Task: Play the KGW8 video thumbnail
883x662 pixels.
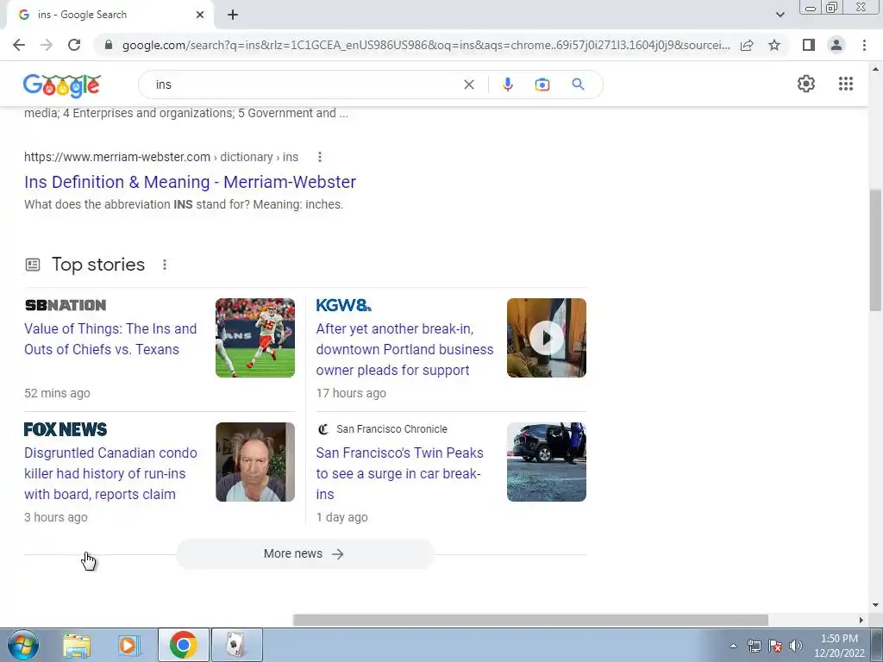Action: point(546,338)
